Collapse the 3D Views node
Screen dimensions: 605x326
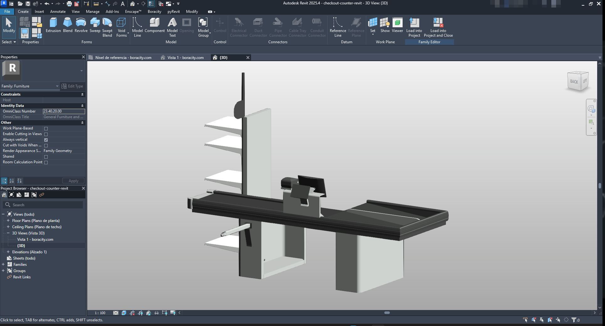8,233
